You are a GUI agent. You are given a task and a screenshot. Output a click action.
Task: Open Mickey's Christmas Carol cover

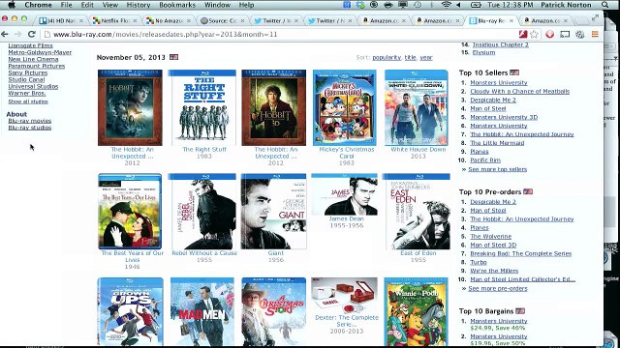pyautogui.click(x=345, y=107)
